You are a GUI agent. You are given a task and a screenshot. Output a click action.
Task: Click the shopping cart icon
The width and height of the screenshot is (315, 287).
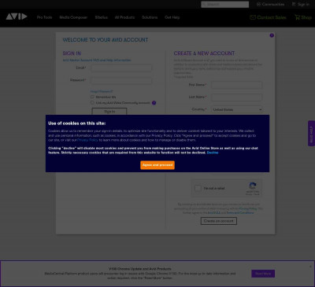pyautogui.click(x=297, y=17)
